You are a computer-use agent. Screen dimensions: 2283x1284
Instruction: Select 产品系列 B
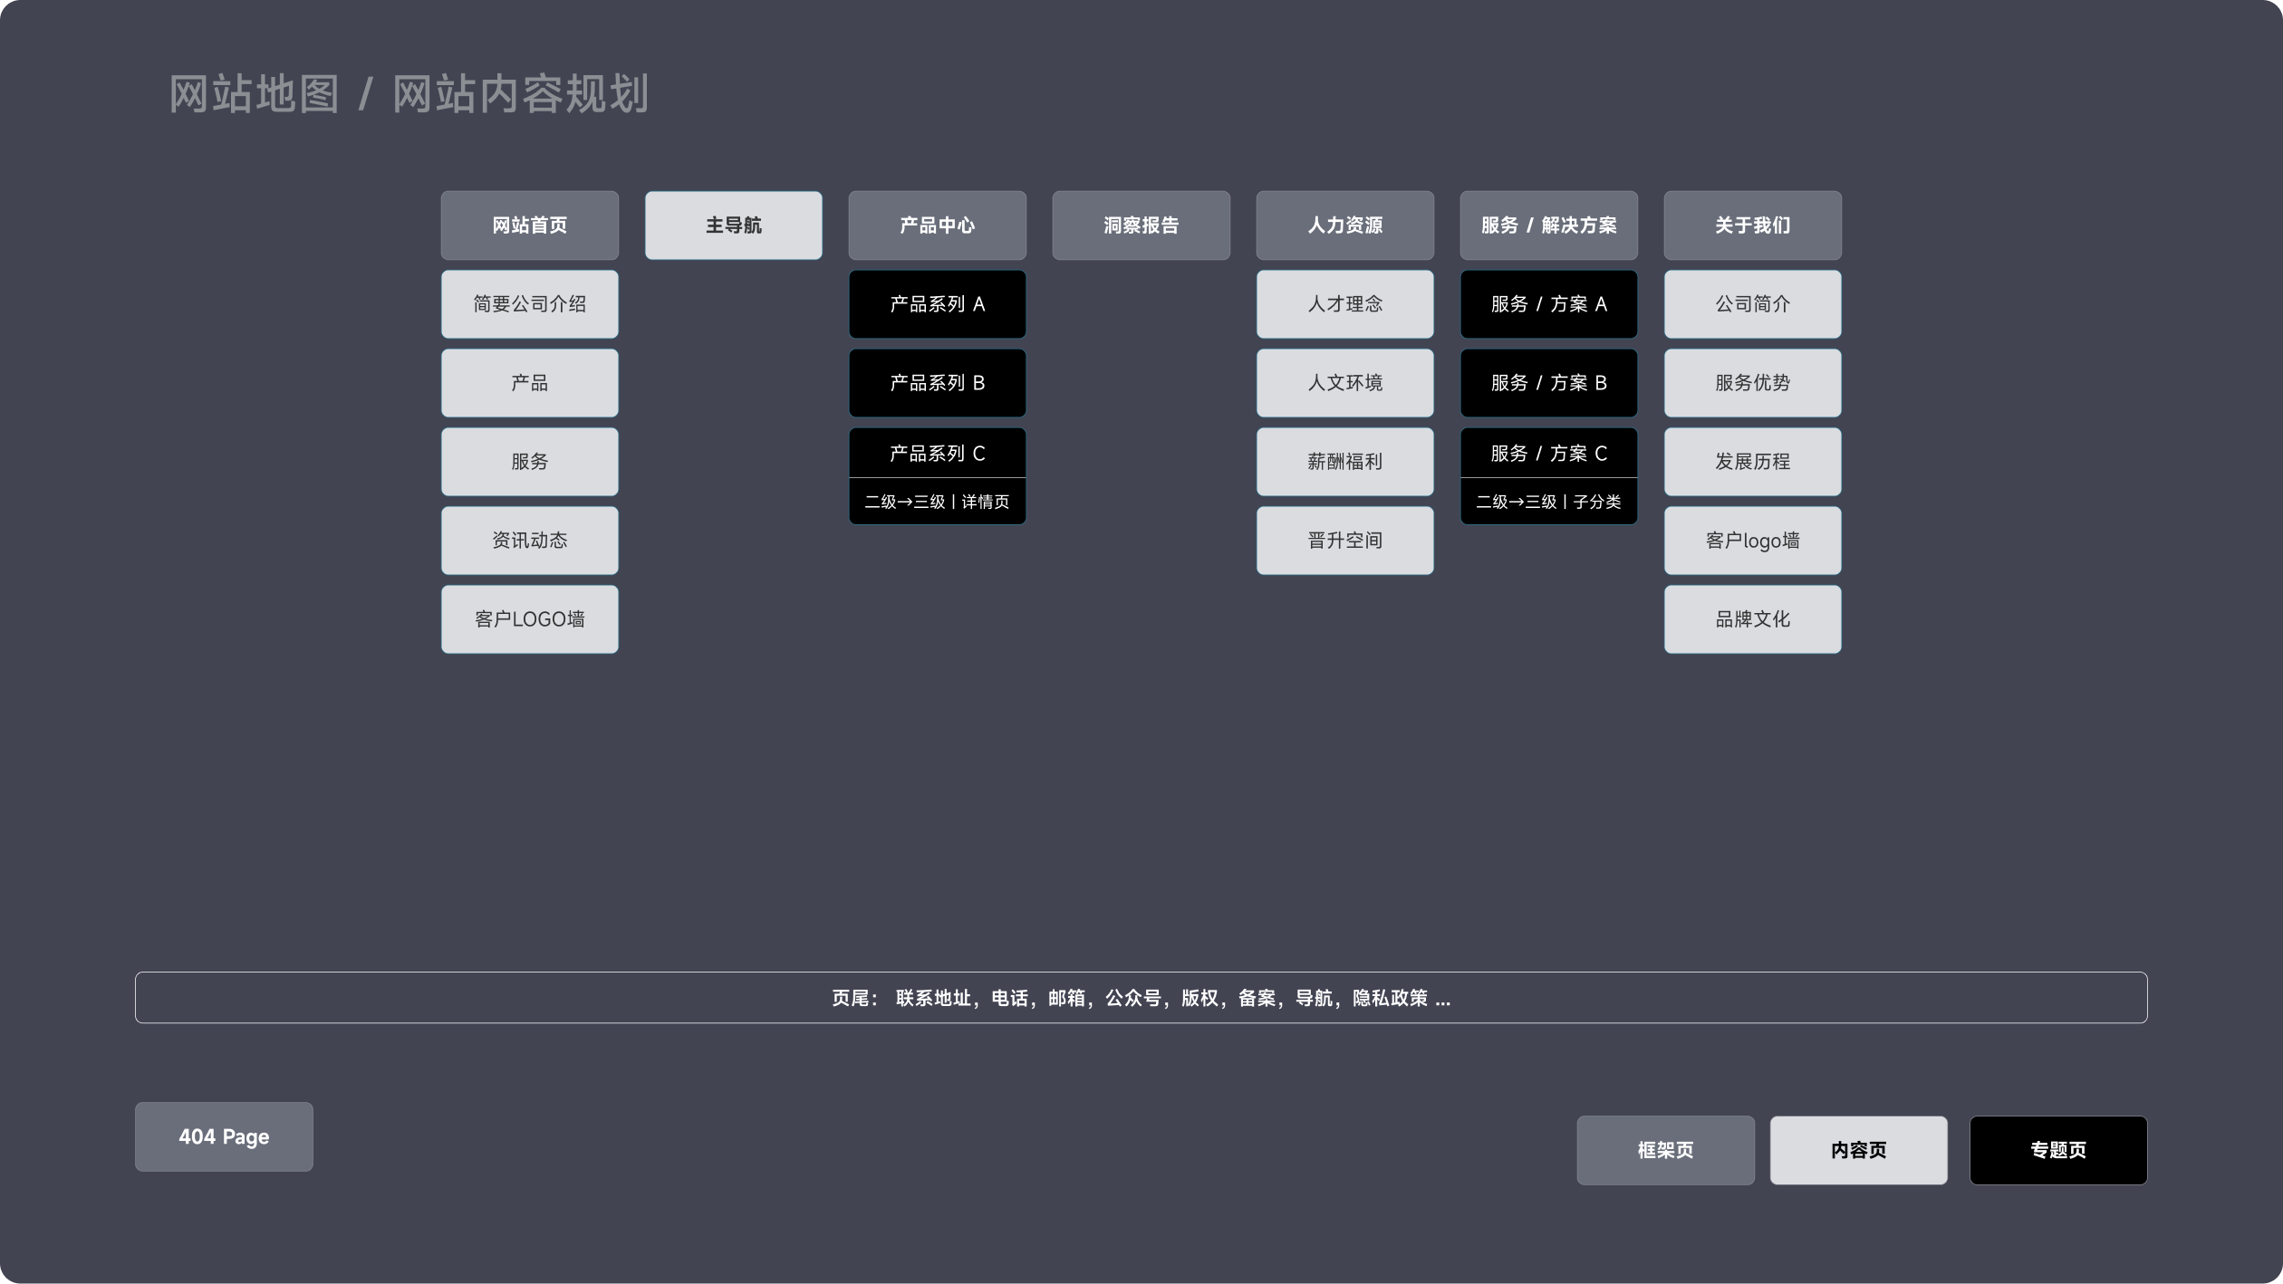click(937, 382)
